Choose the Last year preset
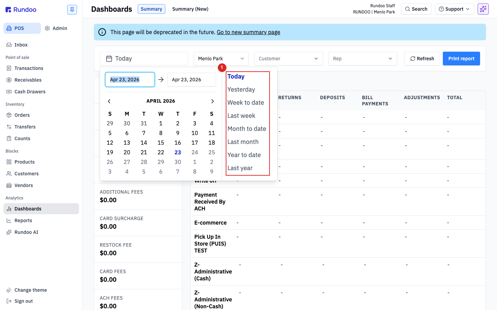The width and height of the screenshot is (497, 310). (x=240, y=168)
